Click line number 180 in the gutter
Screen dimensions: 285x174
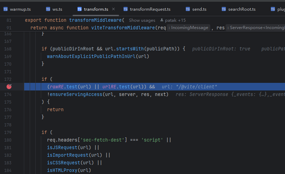point(9,140)
